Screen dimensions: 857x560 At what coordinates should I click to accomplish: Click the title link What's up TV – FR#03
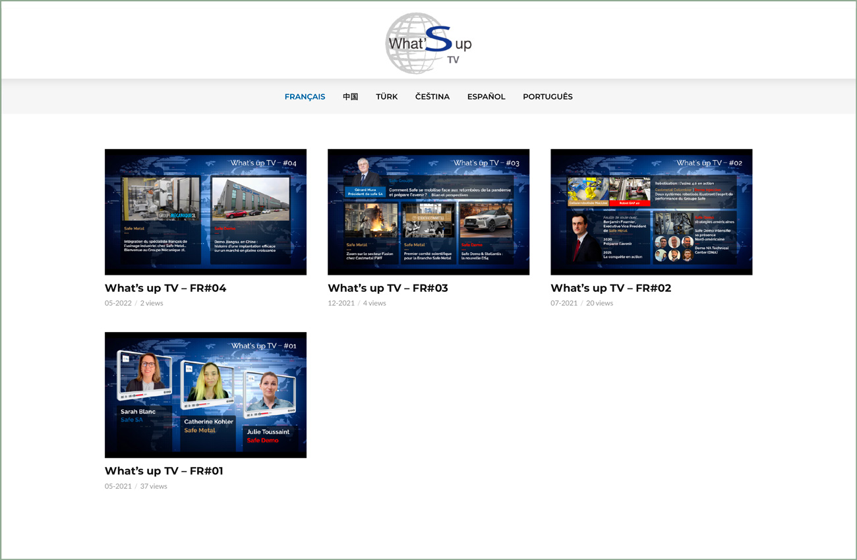coord(388,288)
